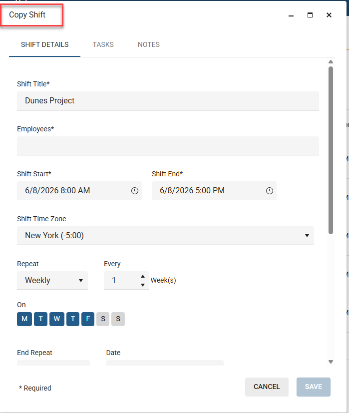Screen dimensions: 349x413
Task: Minimize the Copy Shift dialog
Action: (x=291, y=15)
